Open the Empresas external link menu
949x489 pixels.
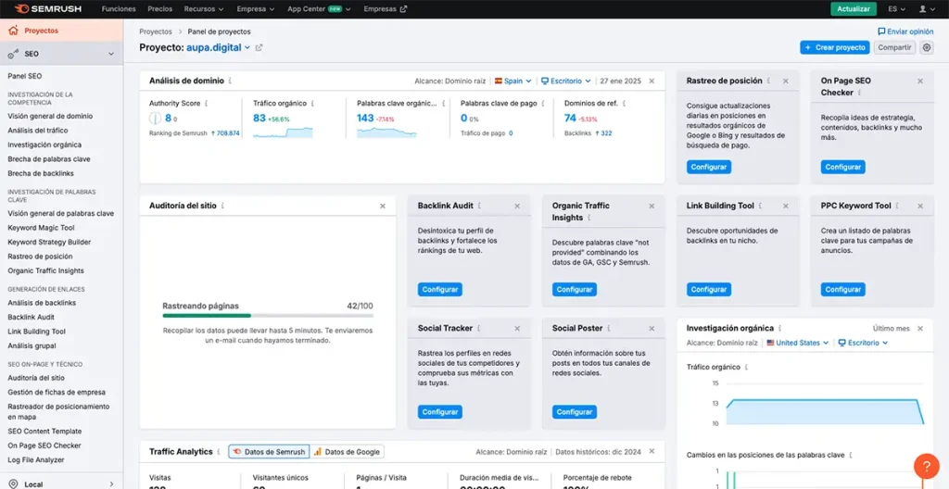[x=386, y=9]
